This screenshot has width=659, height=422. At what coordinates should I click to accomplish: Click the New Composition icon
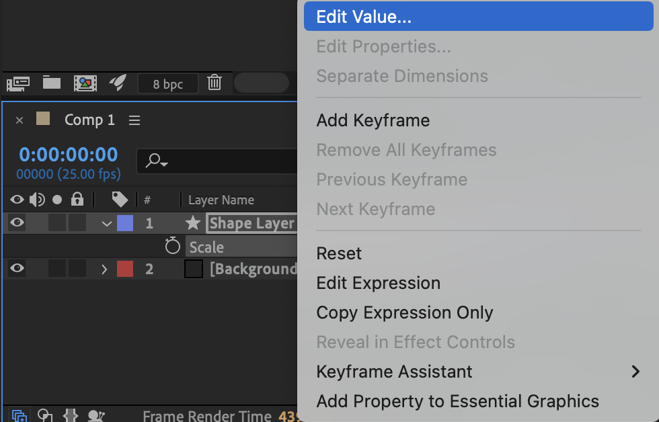pyautogui.click(x=85, y=83)
